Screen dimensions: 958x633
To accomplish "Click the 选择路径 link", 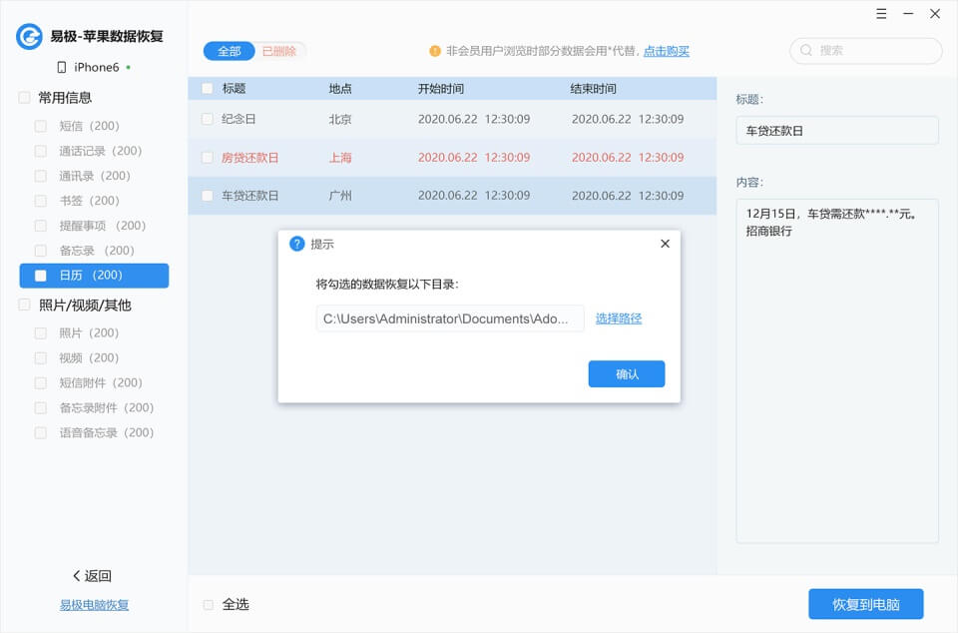I will (619, 318).
